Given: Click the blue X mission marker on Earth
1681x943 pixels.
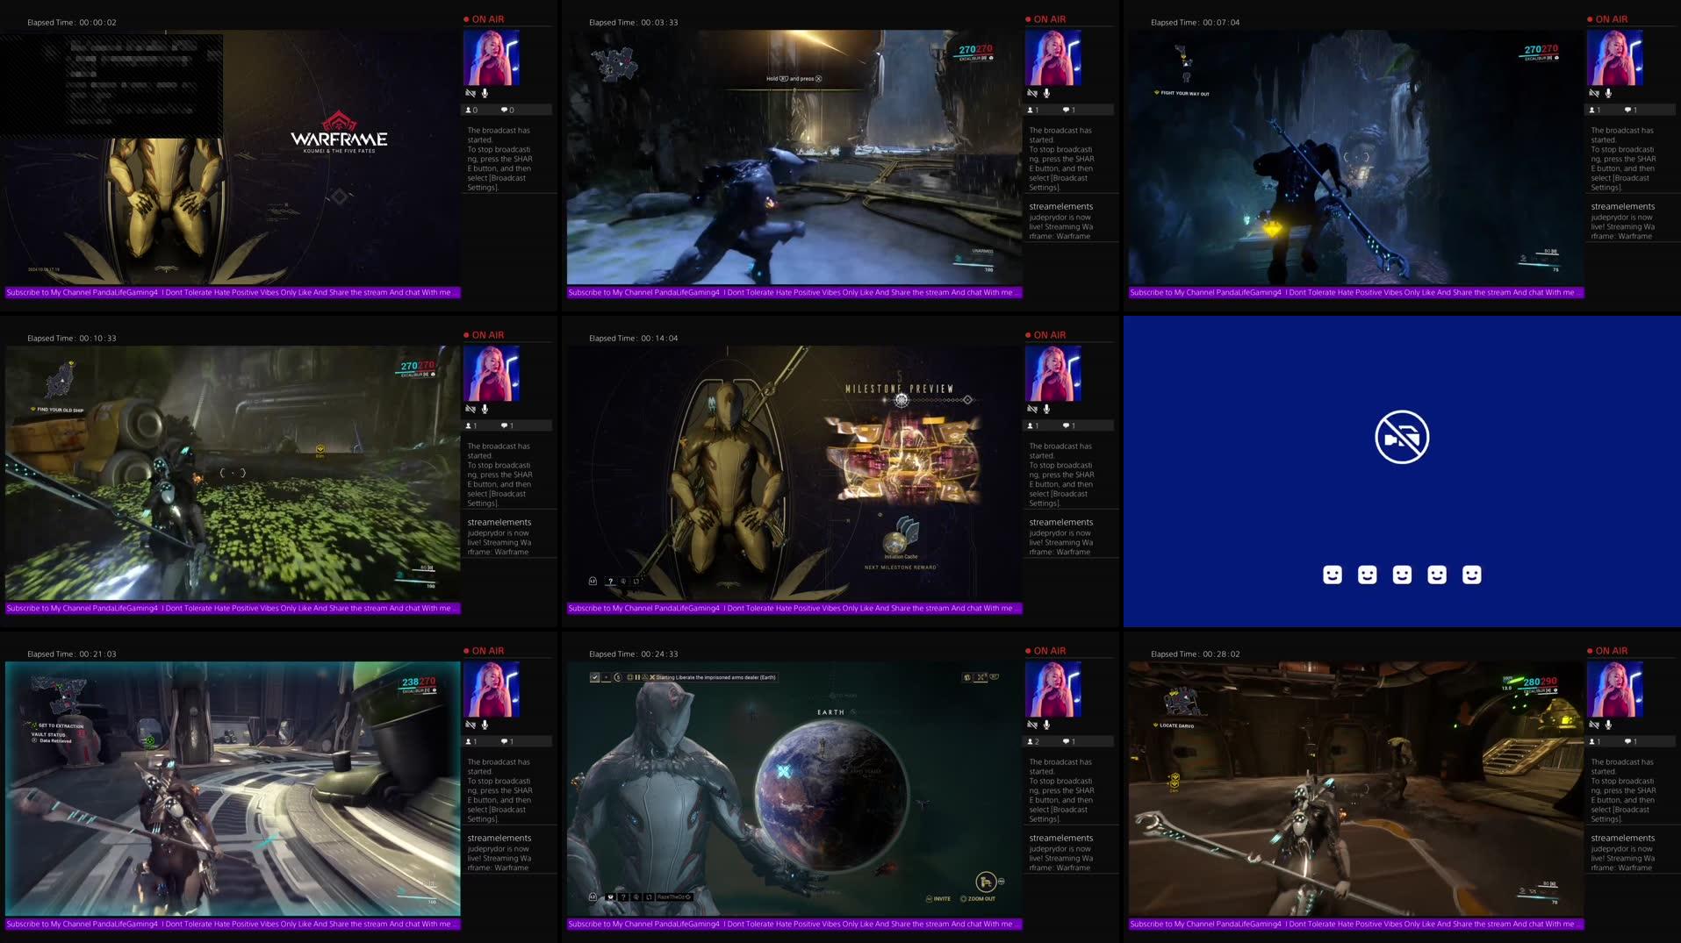Looking at the screenshot, I should (x=783, y=771).
